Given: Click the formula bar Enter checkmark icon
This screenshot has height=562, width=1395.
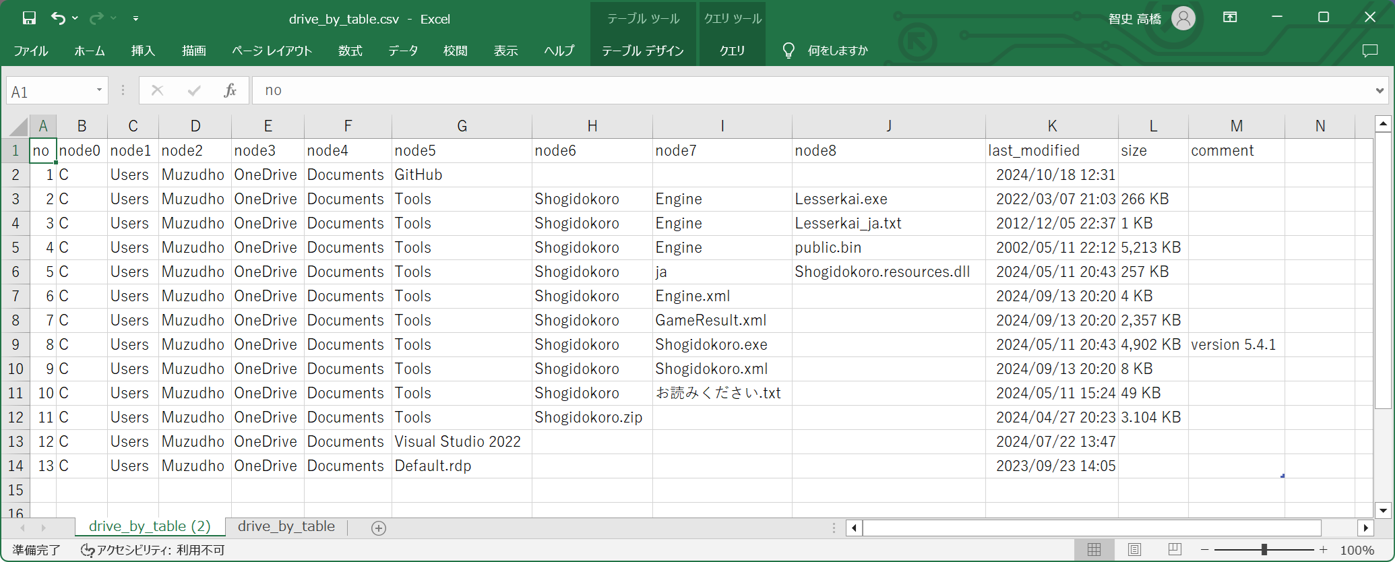Looking at the screenshot, I should pyautogui.click(x=194, y=90).
